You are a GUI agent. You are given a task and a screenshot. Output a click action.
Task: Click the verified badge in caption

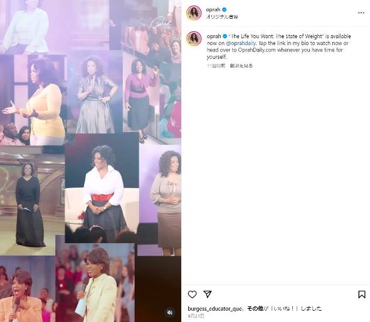pos(225,36)
